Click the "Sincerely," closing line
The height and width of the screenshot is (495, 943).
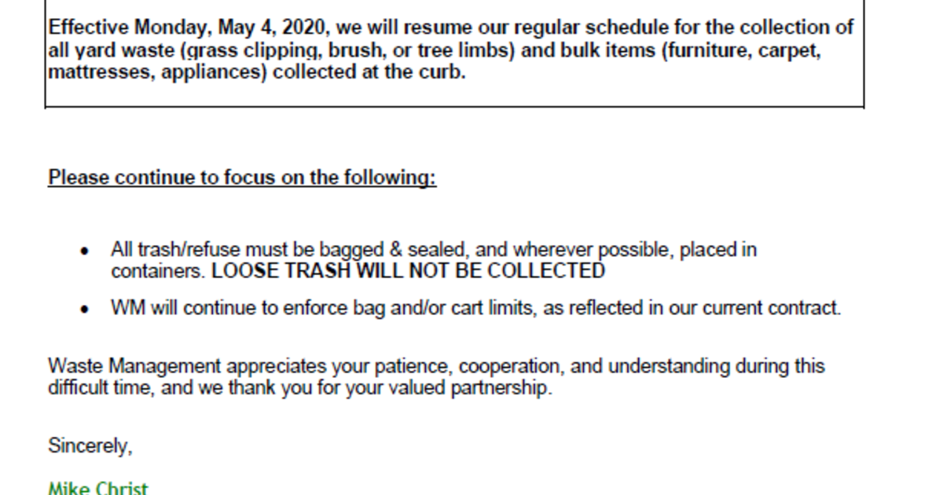coord(90,445)
